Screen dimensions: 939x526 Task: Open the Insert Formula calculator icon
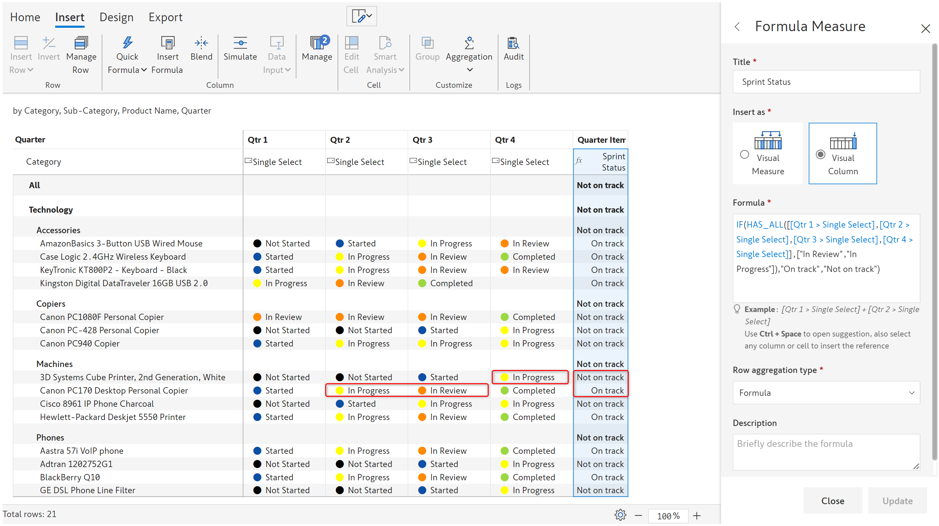pos(167,43)
